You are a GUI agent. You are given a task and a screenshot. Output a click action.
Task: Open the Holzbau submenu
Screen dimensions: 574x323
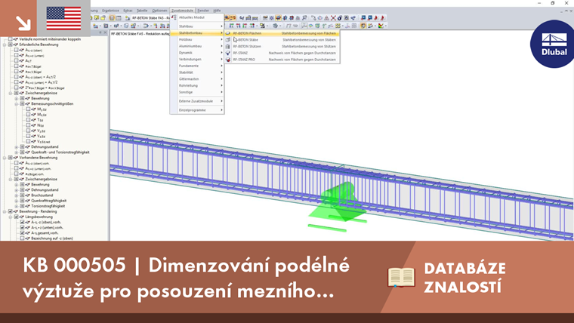click(197, 39)
